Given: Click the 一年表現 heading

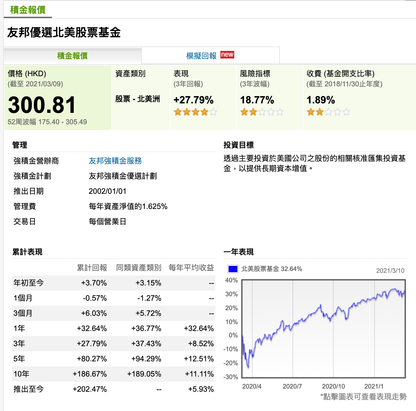Looking at the screenshot, I should click(238, 252).
